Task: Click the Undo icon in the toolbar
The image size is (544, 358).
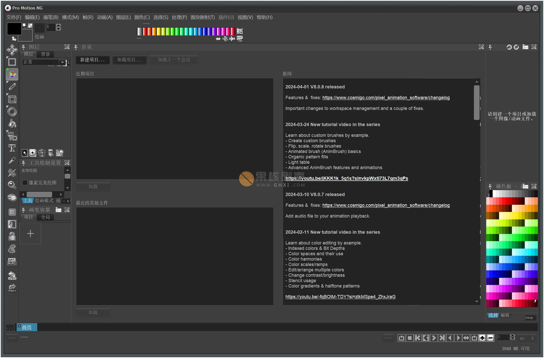Action: point(12,275)
